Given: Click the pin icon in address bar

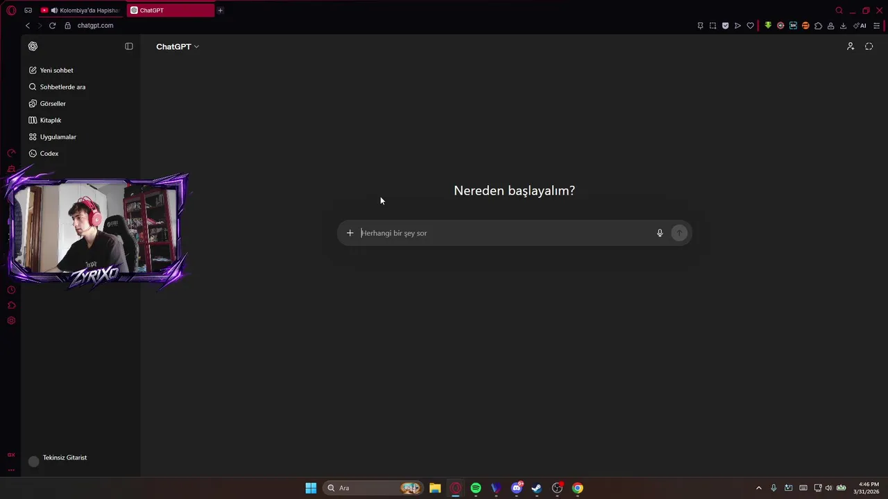Looking at the screenshot, I should (700, 26).
